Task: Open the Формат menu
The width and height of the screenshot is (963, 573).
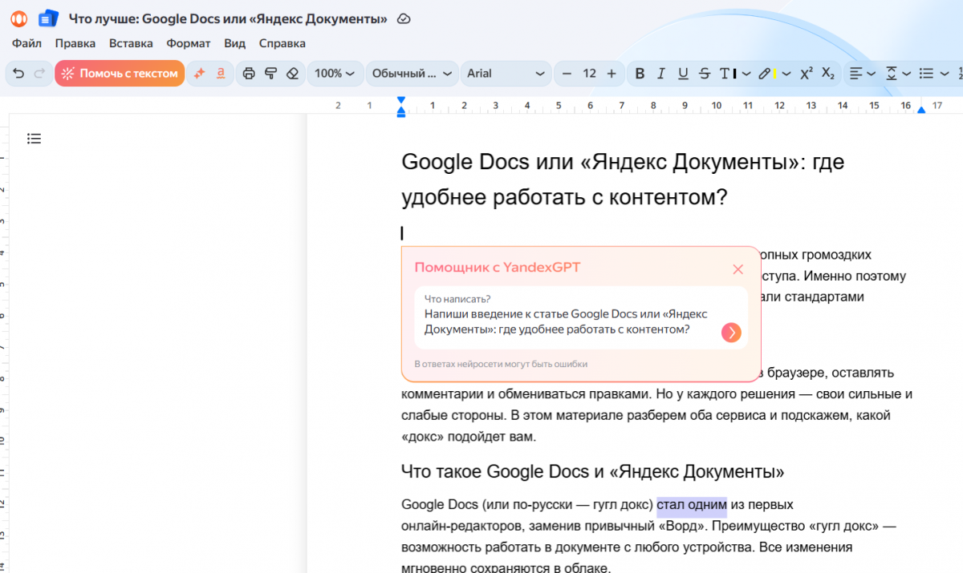Action: pyautogui.click(x=188, y=43)
